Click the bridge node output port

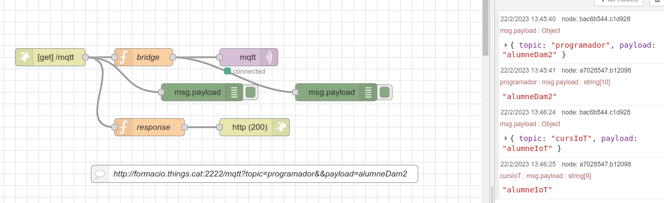click(173, 57)
